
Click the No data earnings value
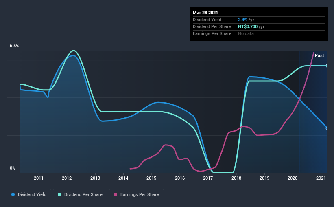[x=246, y=33]
